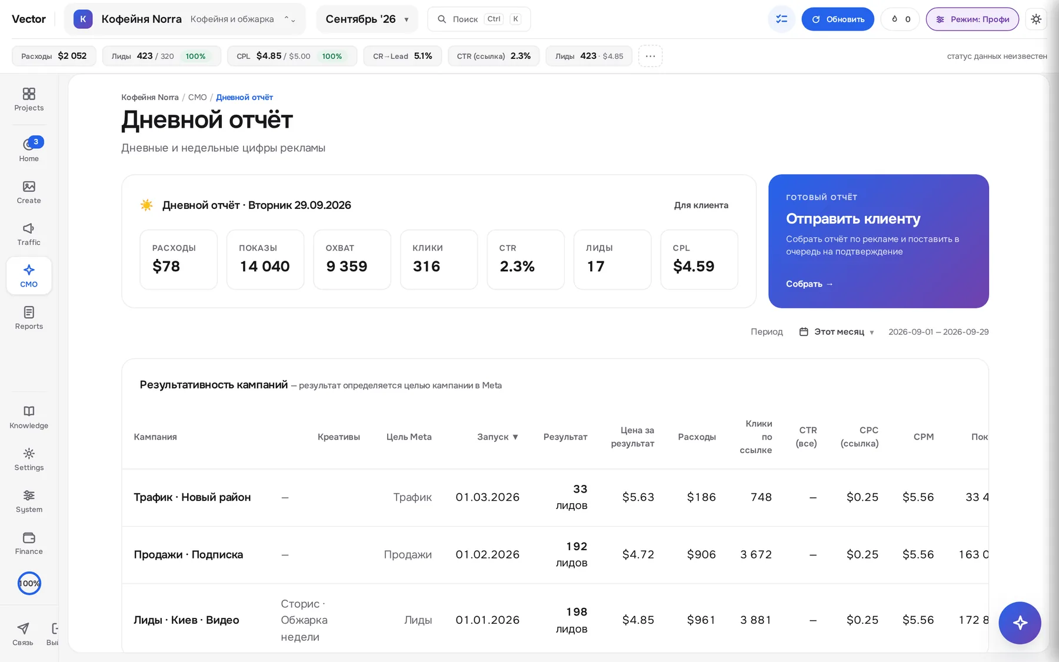Open the Кофейня Norra project switcher
This screenshot has height=662, width=1059.
[185, 19]
